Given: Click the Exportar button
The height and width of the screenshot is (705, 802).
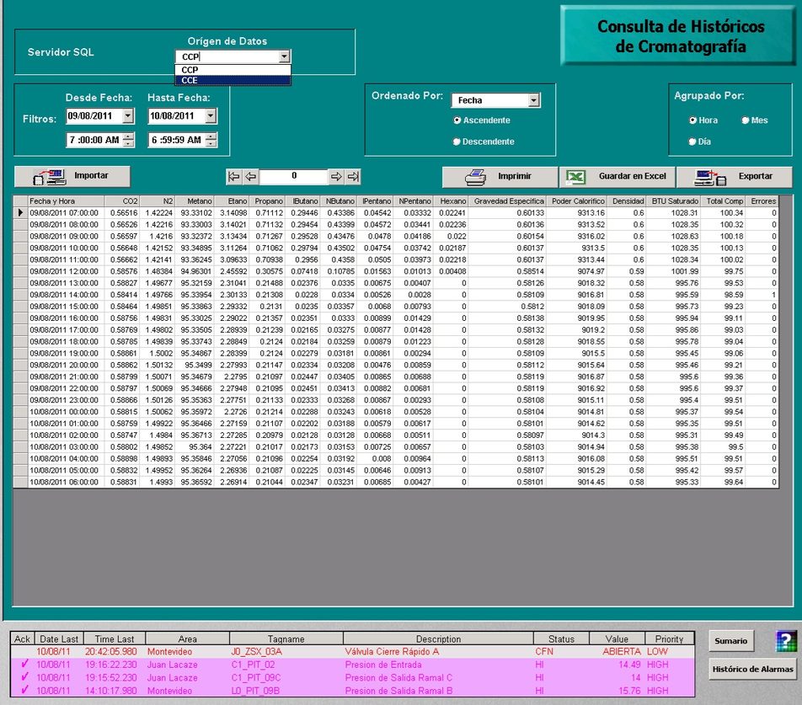Looking at the screenshot, I should point(735,177).
